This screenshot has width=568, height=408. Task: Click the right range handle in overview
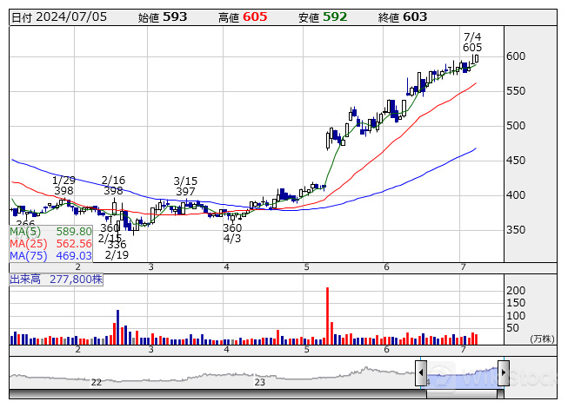click(503, 375)
